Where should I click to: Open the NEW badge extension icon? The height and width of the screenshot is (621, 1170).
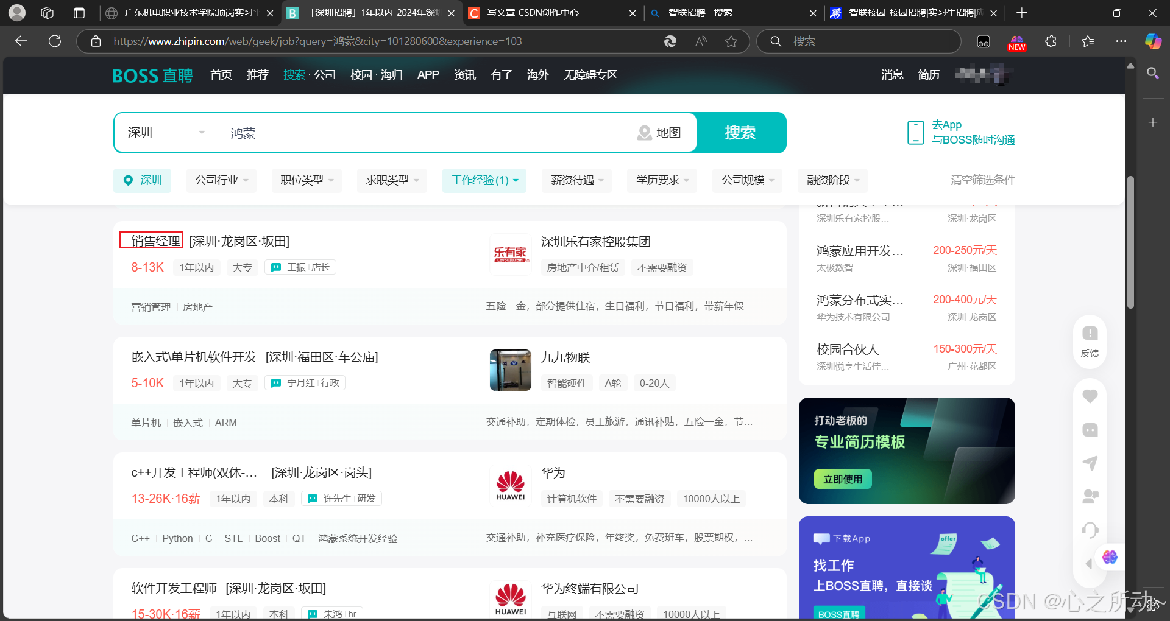pos(1017,42)
